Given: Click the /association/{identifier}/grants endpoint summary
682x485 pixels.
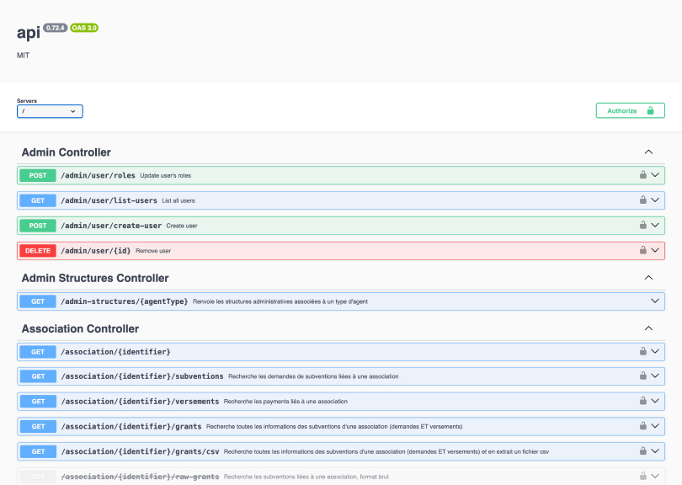Looking at the screenshot, I should (x=333, y=426).
